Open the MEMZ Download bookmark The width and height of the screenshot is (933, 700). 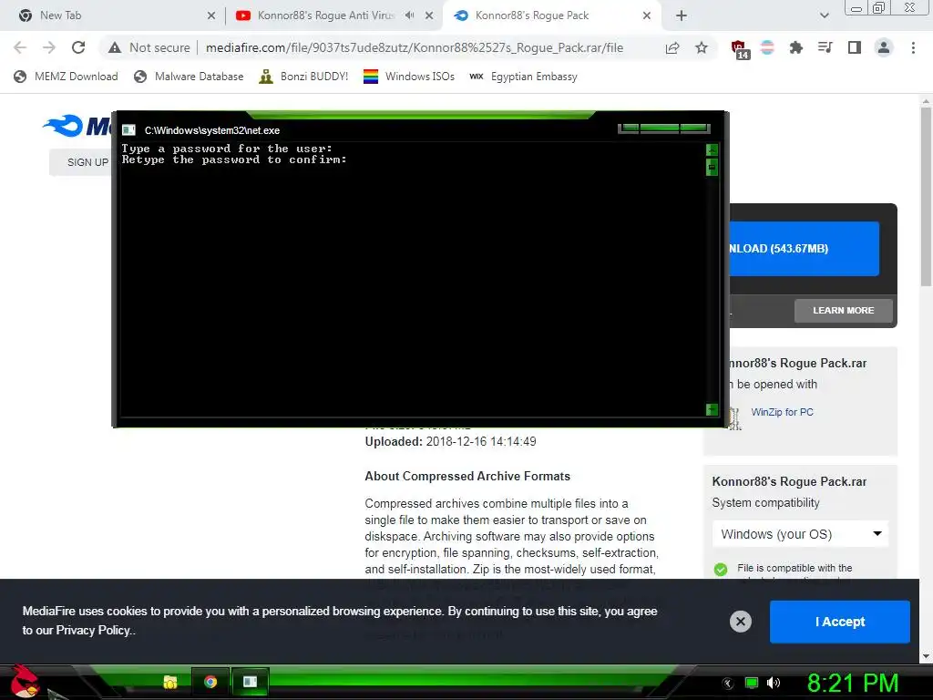click(x=66, y=77)
